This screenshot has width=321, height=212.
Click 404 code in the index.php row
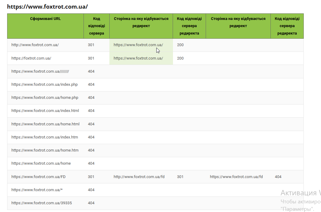91,85
